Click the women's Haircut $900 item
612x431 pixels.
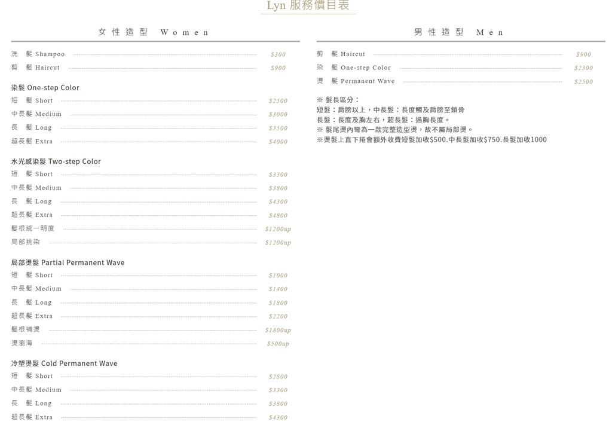point(149,68)
